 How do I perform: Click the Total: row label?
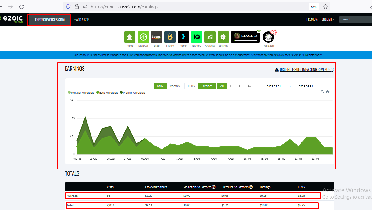tap(71, 205)
